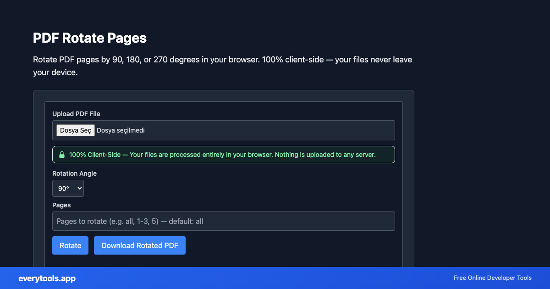Click inside the Pages input field
550x289 pixels.
pos(224,221)
